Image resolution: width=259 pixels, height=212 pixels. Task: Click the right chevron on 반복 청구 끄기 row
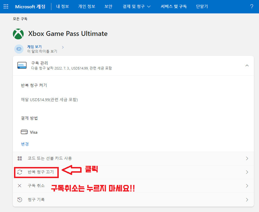[x=247, y=172]
